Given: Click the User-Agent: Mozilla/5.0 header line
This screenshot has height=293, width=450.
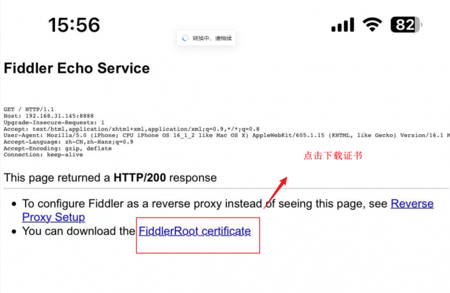Looking at the screenshot, I should [x=226, y=136].
